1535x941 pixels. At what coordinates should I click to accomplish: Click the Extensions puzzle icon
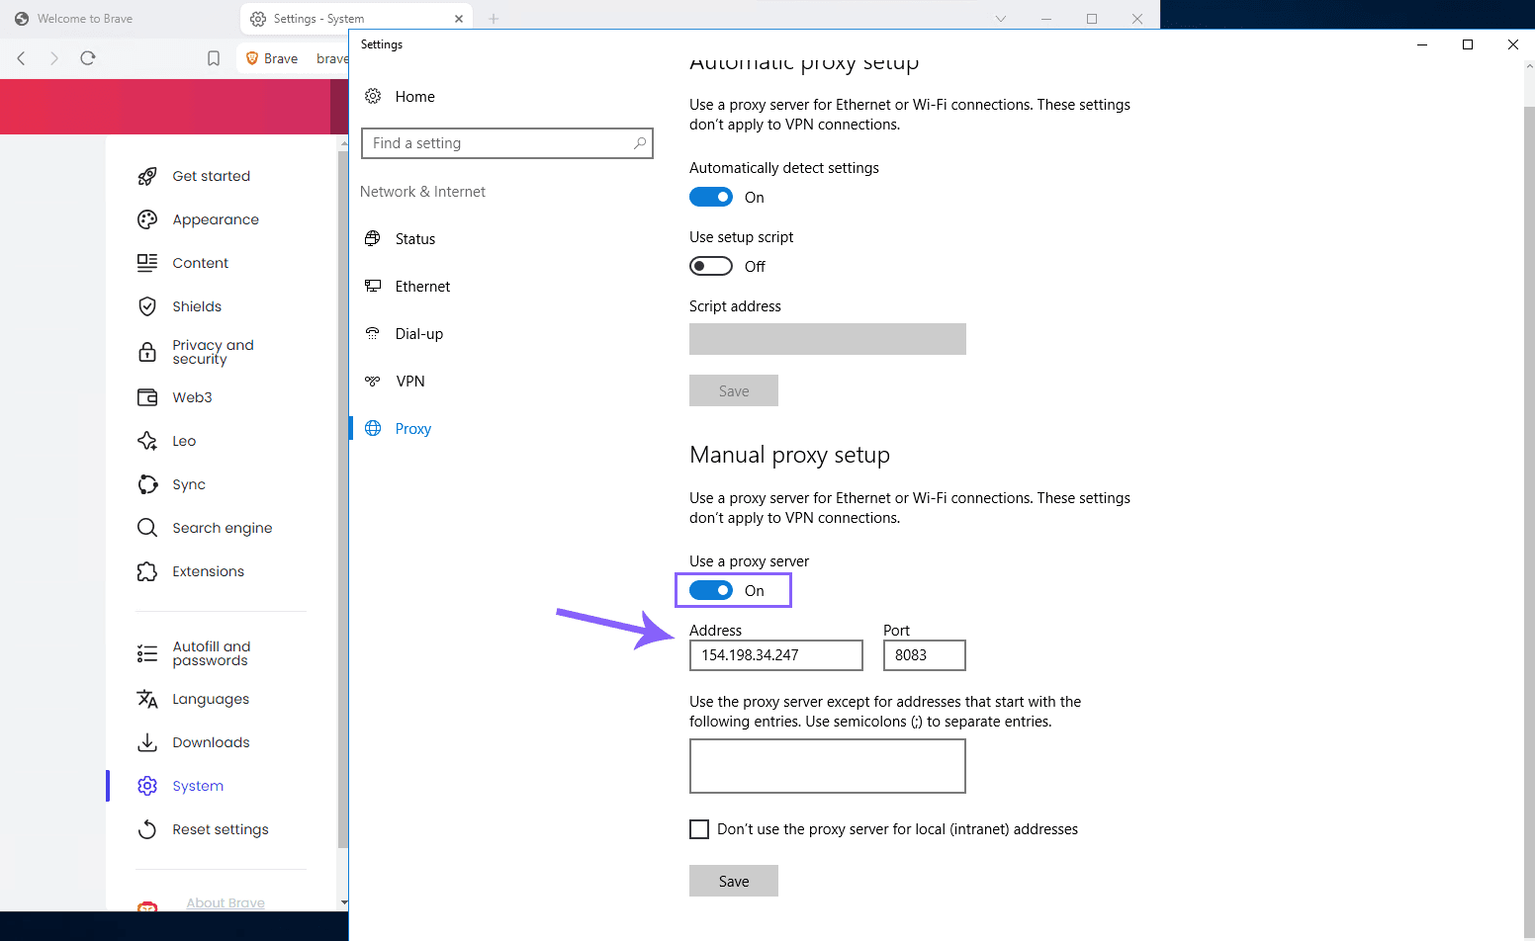[147, 571]
